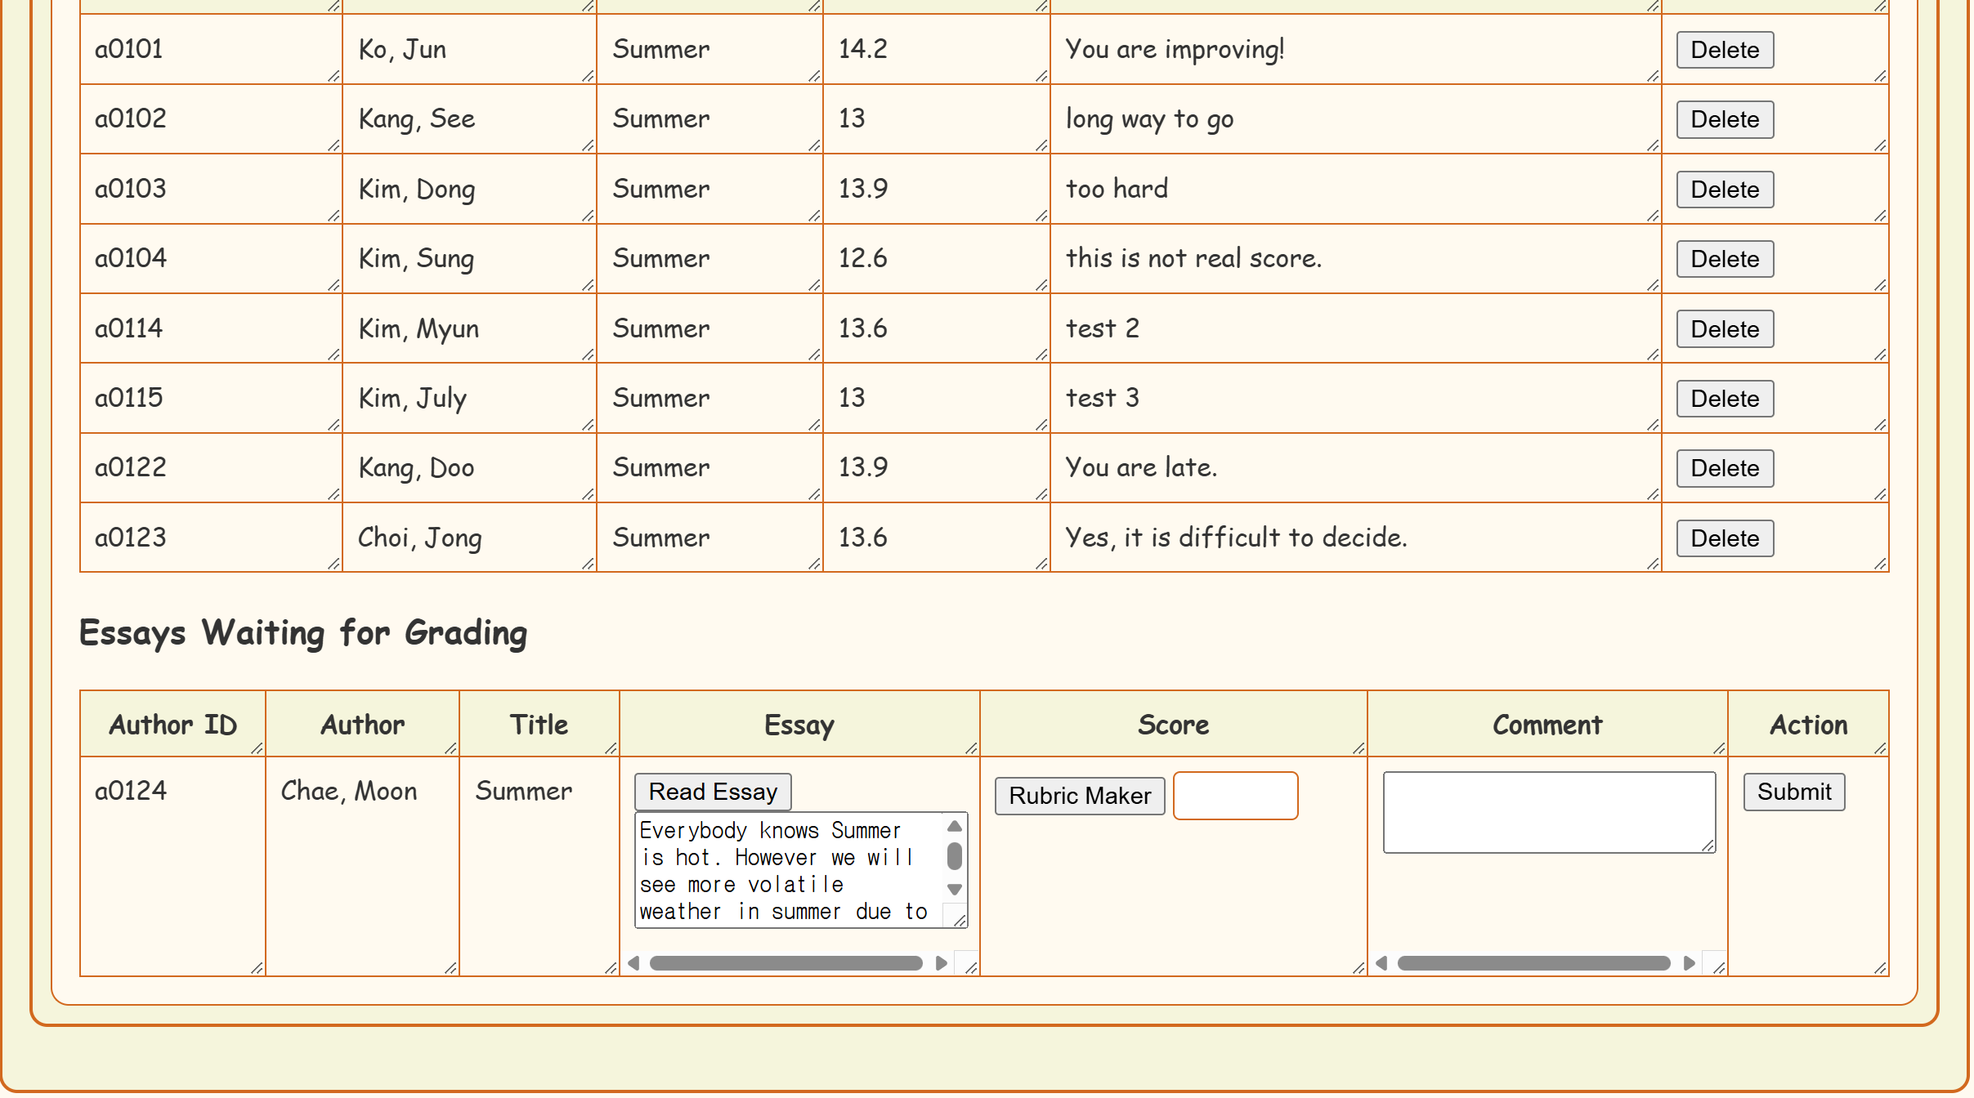Open the Rubric Maker
The height and width of the screenshot is (1098, 1974).
pos(1078,796)
